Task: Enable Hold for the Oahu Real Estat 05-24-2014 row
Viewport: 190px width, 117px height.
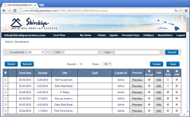Action: pyautogui.click(x=168, y=86)
